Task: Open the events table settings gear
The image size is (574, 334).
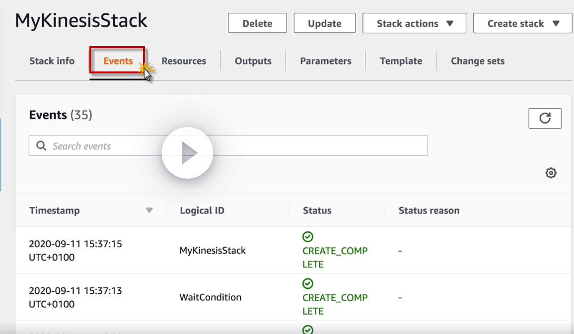Action: (x=551, y=173)
